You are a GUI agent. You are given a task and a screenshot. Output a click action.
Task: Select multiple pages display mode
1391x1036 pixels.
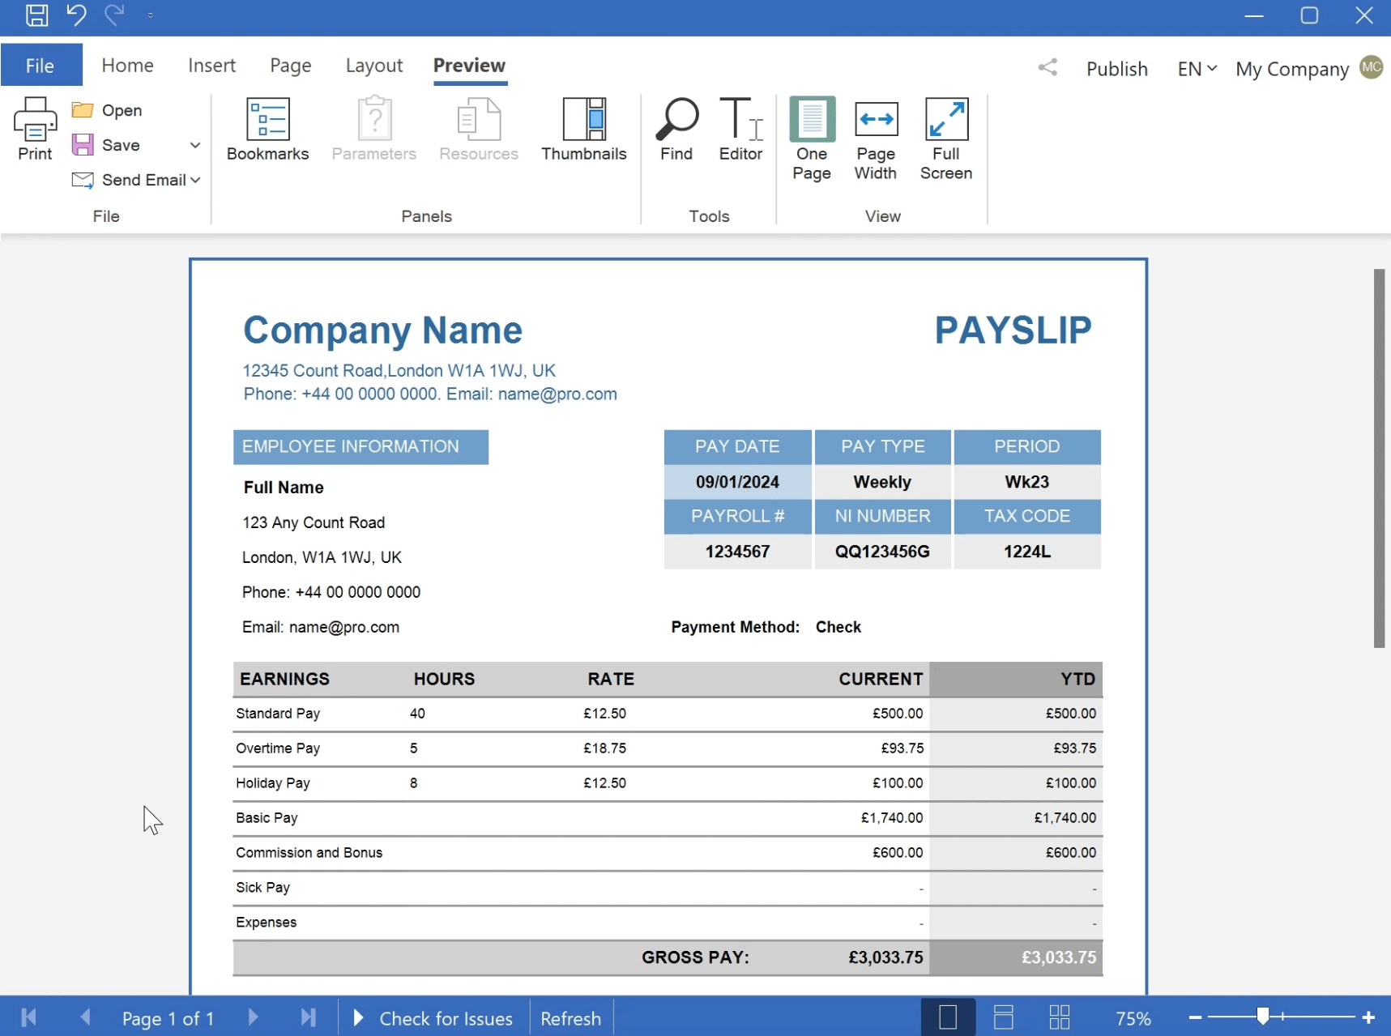[1060, 1017]
